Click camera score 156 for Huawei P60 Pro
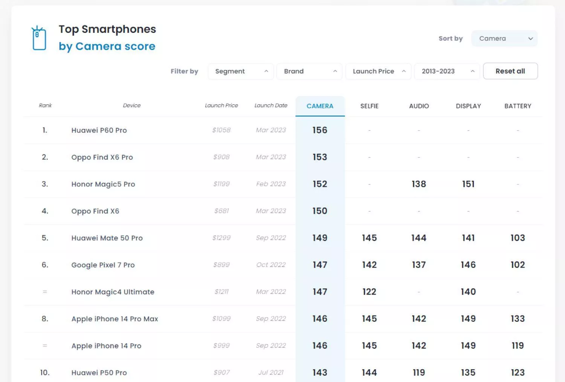 click(x=320, y=130)
